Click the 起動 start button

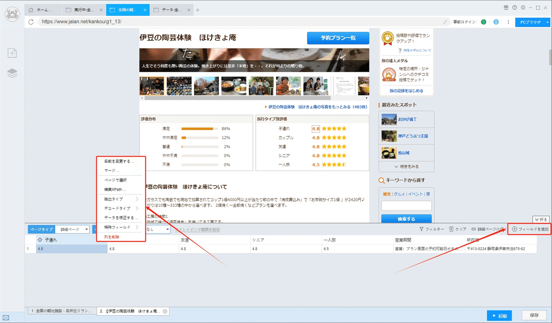tap(499, 316)
